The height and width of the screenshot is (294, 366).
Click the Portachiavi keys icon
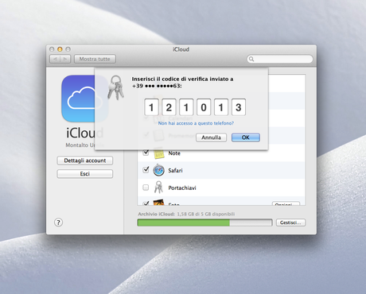158,188
